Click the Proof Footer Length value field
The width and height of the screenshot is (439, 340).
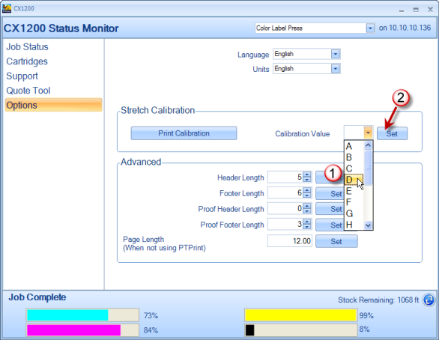pyautogui.click(x=285, y=224)
